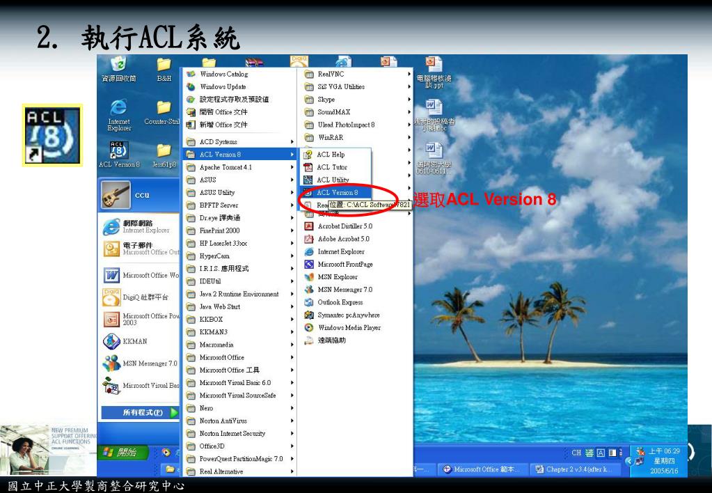Open ACL Help in submenu
712x493 pixels.
click(335, 155)
